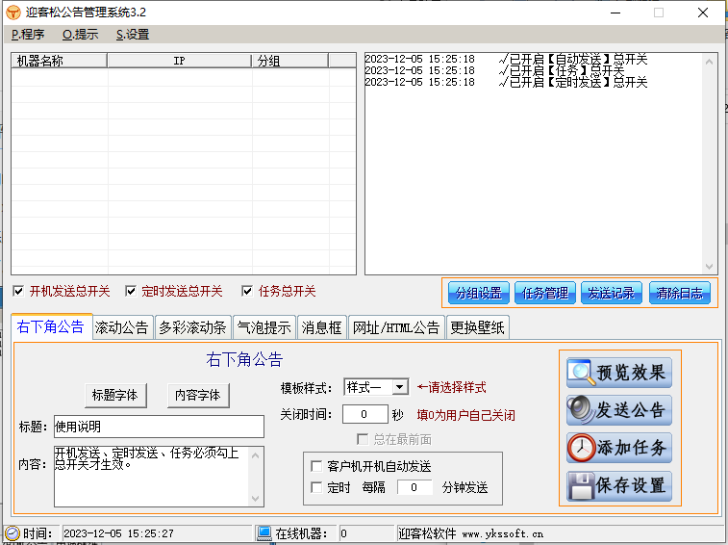Click the floppy disk icon on Save Settings
728x545 pixels.
[x=581, y=485]
